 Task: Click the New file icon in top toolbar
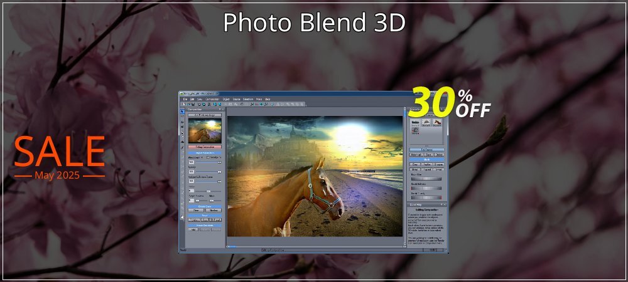184,104
